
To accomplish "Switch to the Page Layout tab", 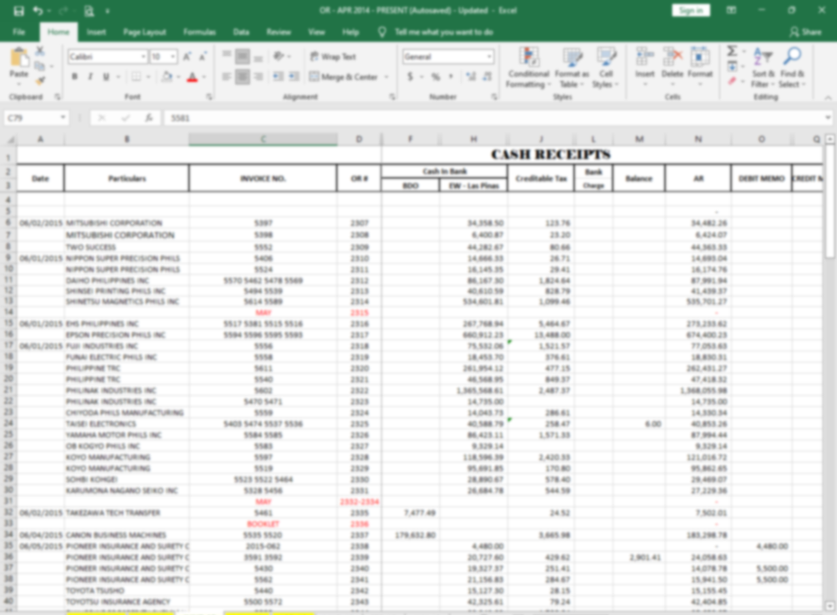I will pyautogui.click(x=145, y=32).
